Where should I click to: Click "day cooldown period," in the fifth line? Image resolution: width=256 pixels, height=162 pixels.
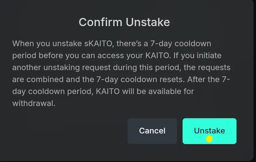coord(53,91)
